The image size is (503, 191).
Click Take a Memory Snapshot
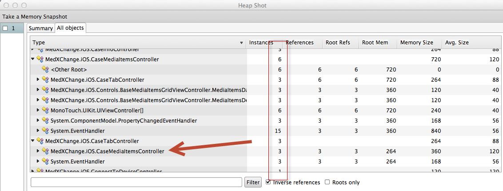click(x=35, y=16)
